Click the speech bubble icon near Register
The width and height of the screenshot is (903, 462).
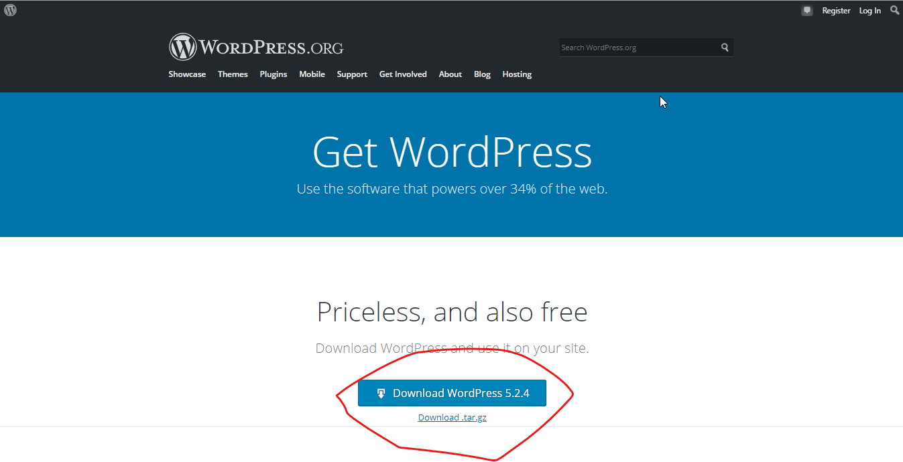806,10
